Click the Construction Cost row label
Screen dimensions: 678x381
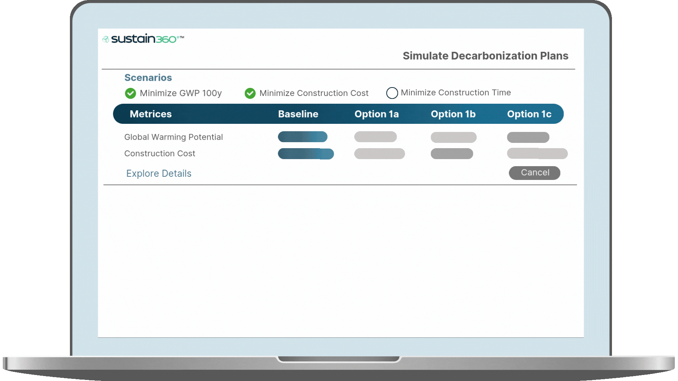(160, 153)
